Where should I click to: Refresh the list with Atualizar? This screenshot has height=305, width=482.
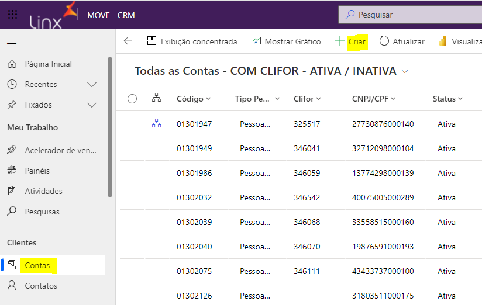401,41
